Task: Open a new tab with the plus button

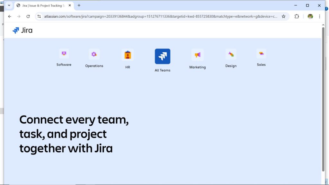Action: (x=79, y=5)
